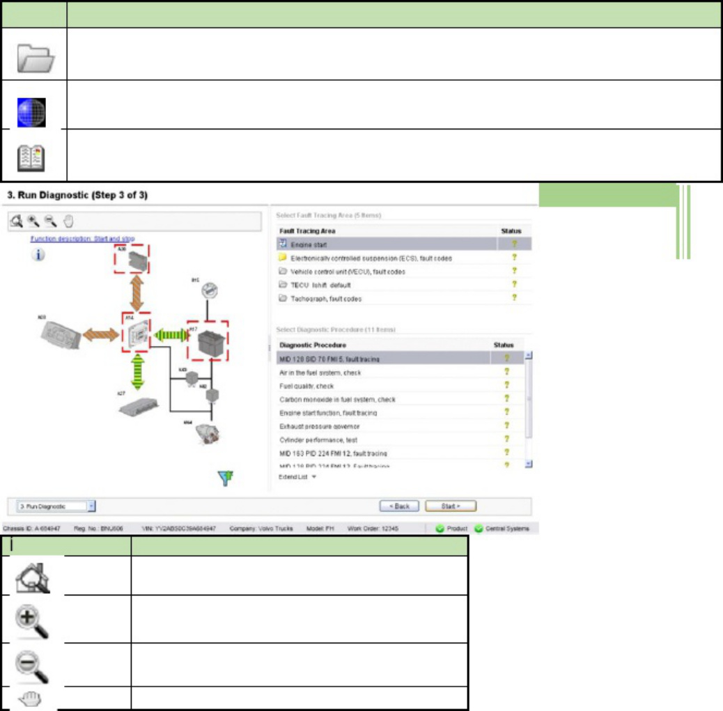Click the small zoom-out magnifier in the diagram toolbar
The width and height of the screenshot is (723, 711).
click(50, 221)
